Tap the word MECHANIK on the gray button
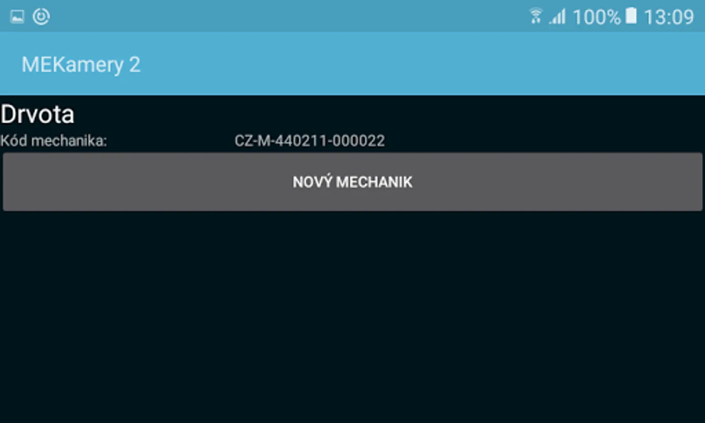Image resolution: width=705 pixels, height=423 pixels. [x=374, y=182]
